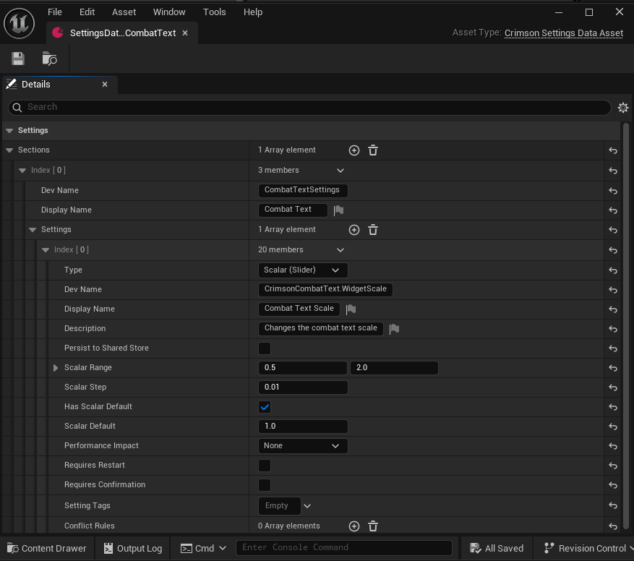Open the Type Scalar (Slider) dropdown
Viewport: 634px width, 561px height.
303,270
